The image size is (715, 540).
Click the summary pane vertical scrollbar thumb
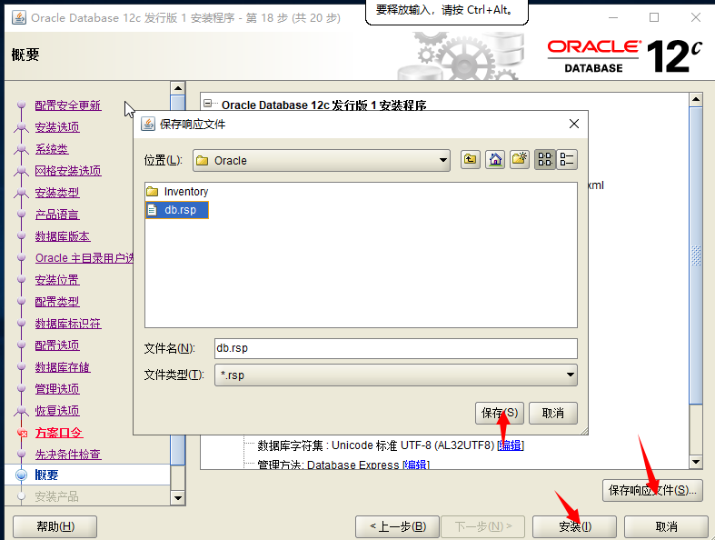[696, 255]
